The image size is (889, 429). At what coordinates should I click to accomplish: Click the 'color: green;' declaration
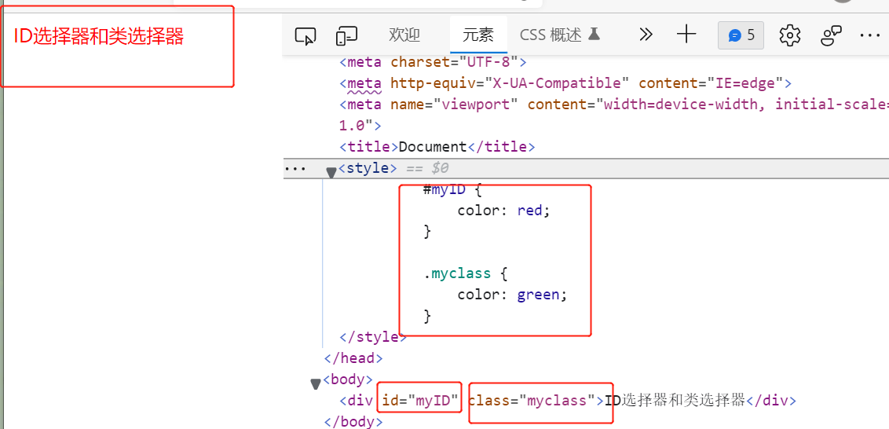click(x=512, y=295)
